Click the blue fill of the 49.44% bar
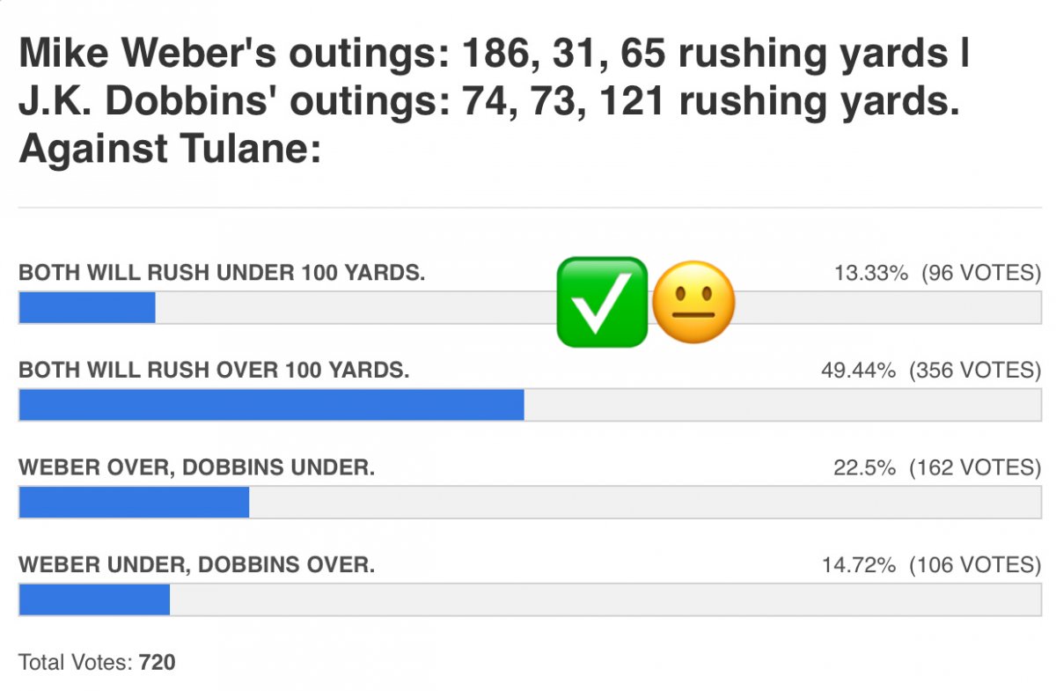1056x691 pixels. point(271,405)
